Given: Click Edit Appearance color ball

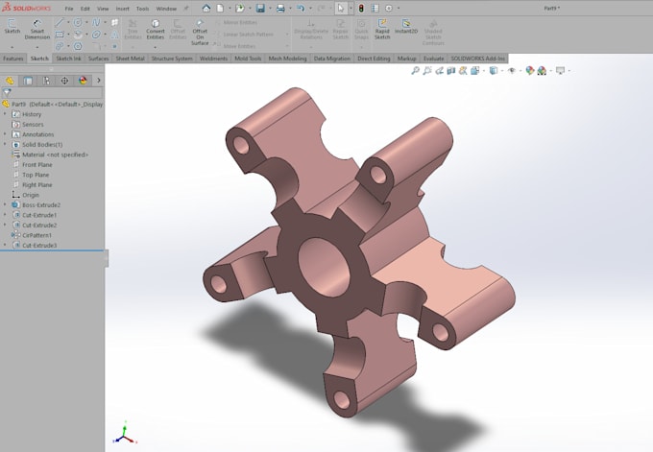Looking at the screenshot, I should (530, 71).
